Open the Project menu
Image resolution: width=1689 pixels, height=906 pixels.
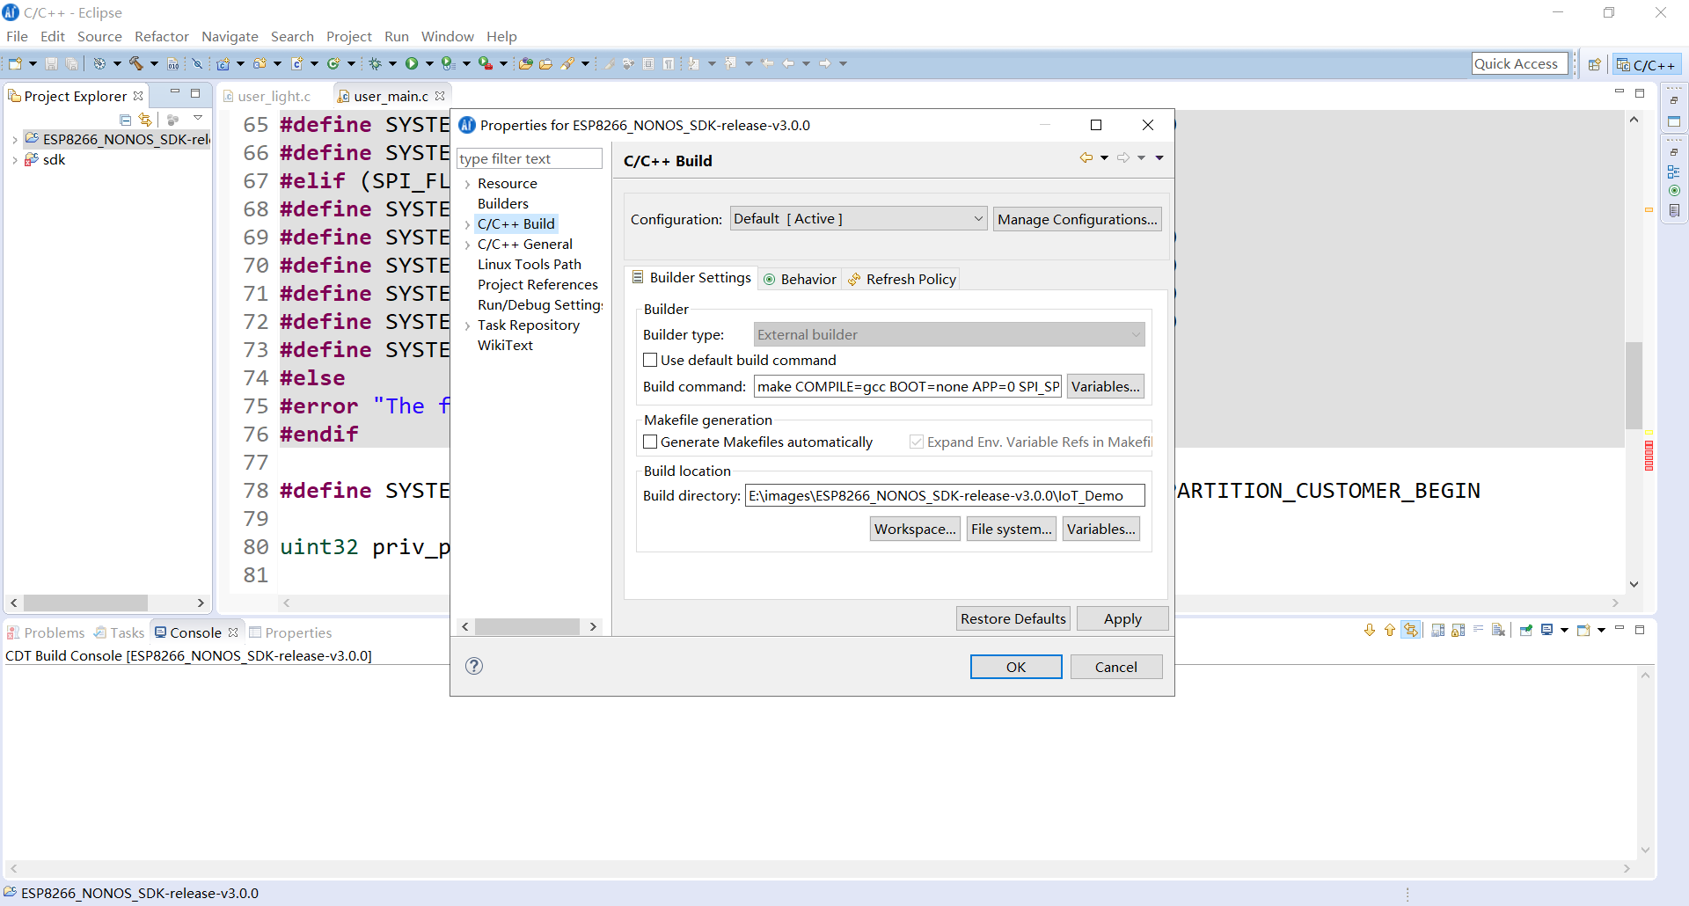(349, 36)
